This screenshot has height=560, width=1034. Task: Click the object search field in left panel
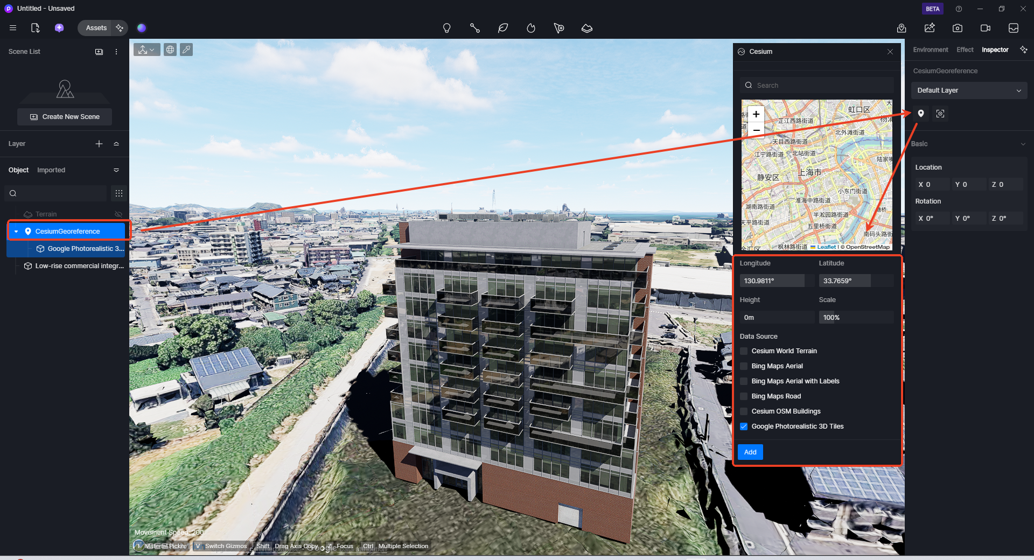pyautogui.click(x=55, y=193)
